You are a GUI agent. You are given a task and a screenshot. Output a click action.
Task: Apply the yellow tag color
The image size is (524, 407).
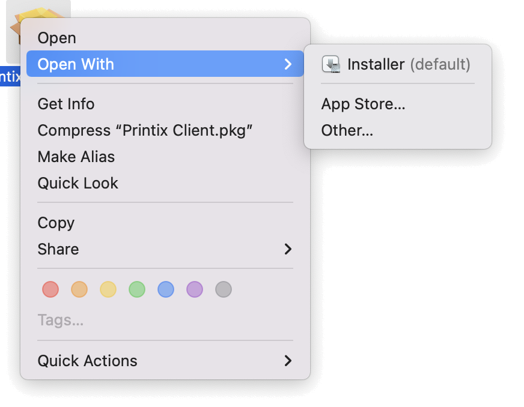[108, 289]
